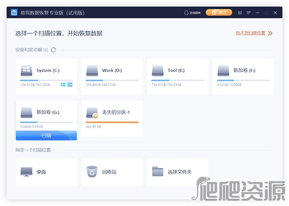Minimize the recovery window
The image size is (289, 206).
(x=258, y=13)
